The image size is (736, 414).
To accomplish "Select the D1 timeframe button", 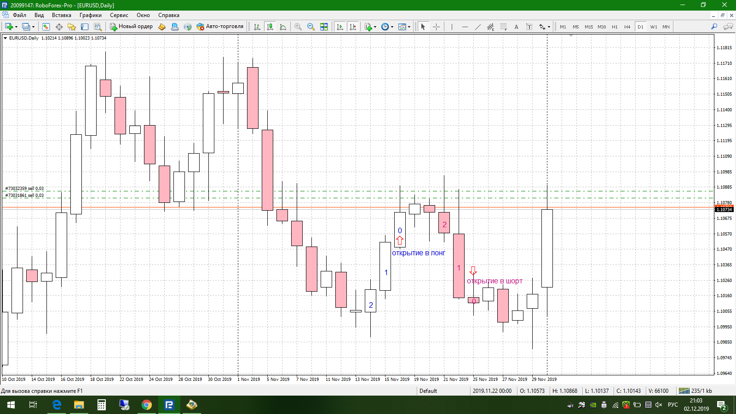I will tap(640, 27).
